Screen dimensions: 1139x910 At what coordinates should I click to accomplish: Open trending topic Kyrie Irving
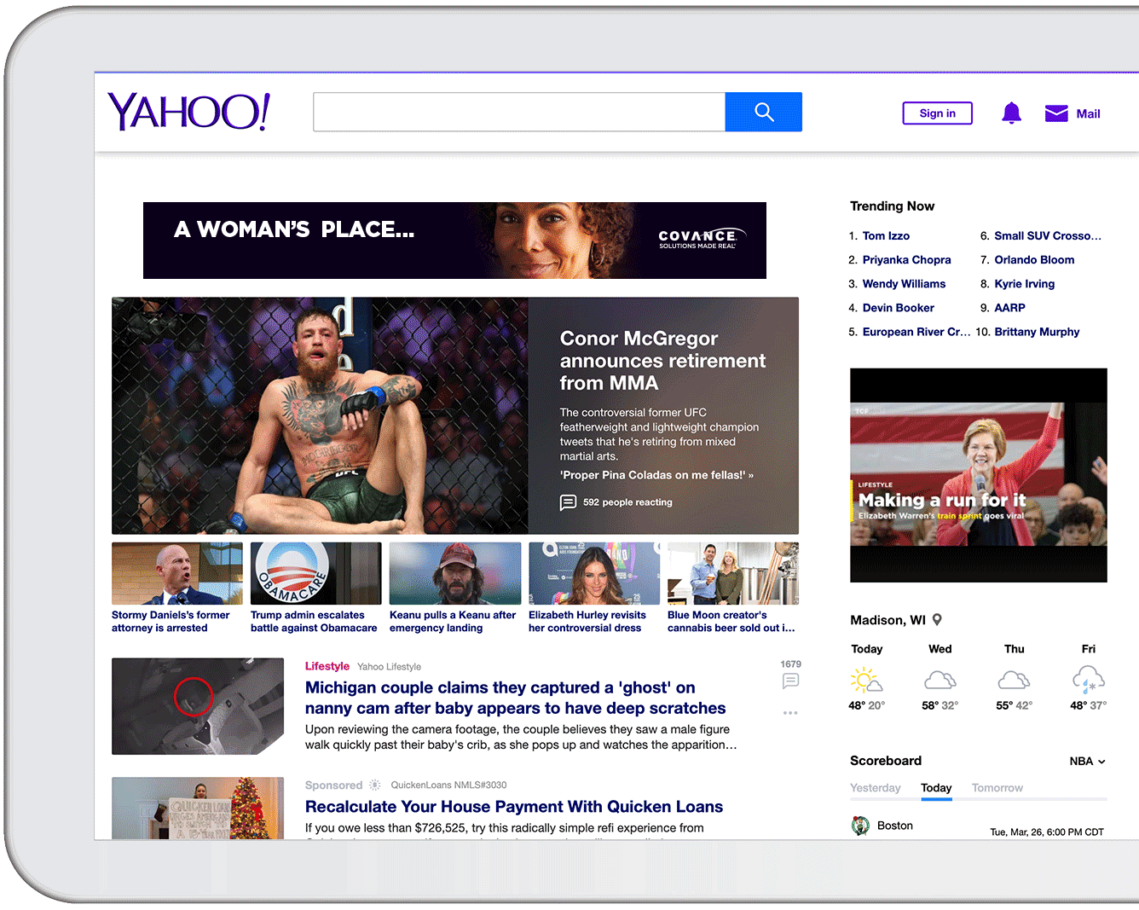[1025, 283]
